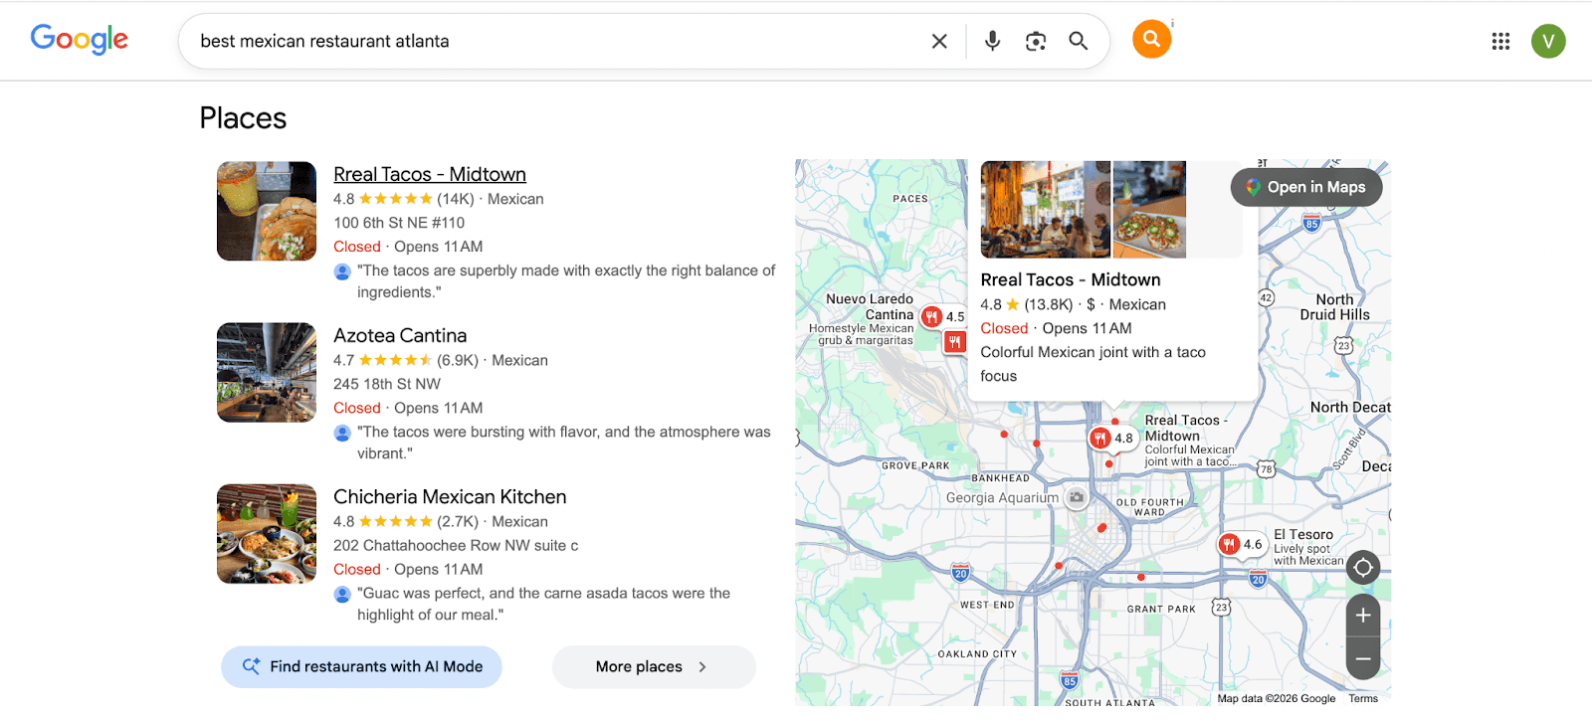The width and height of the screenshot is (1592, 720).
Task: Click the Rreal Tacos listing photo thumbnail
Action: click(x=267, y=211)
